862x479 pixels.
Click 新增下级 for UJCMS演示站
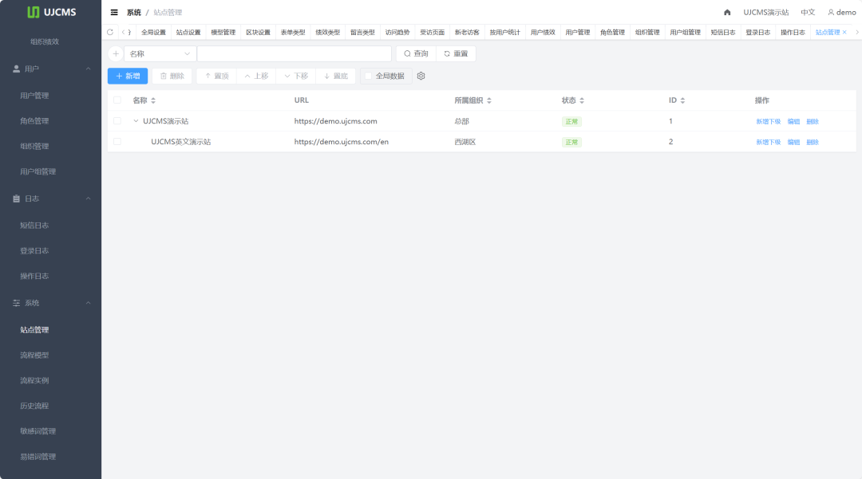[x=768, y=121]
